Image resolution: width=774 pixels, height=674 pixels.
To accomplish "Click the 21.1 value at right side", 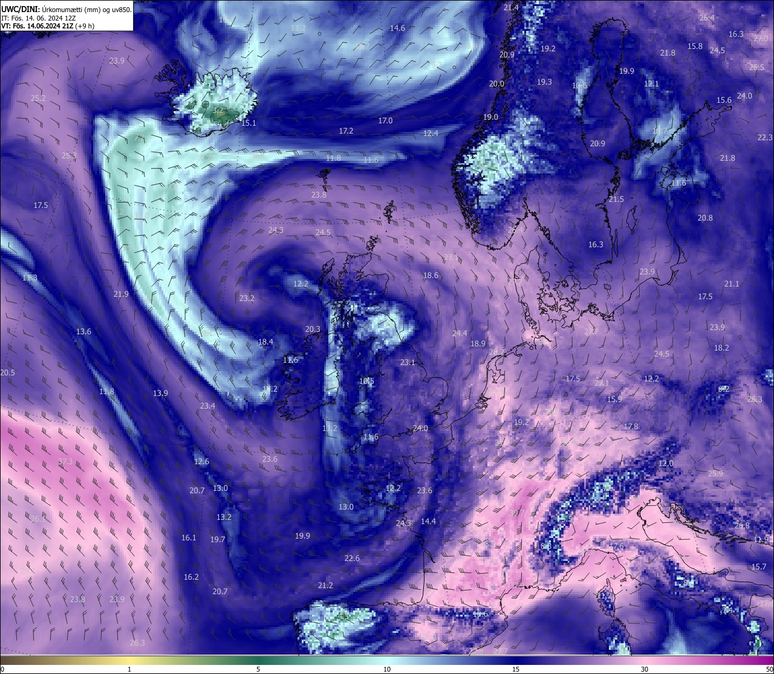I will point(732,284).
